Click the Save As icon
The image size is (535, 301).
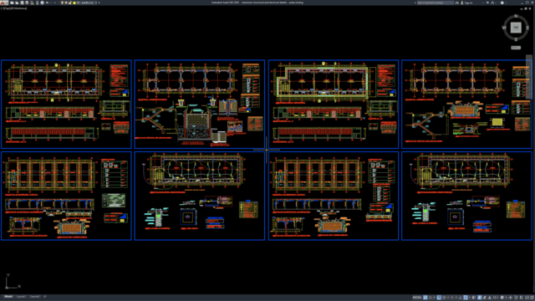pyautogui.click(x=27, y=3)
